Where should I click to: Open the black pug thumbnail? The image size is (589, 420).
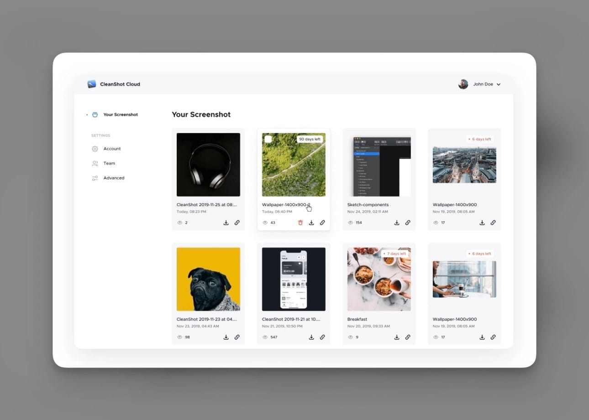coord(208,279)
